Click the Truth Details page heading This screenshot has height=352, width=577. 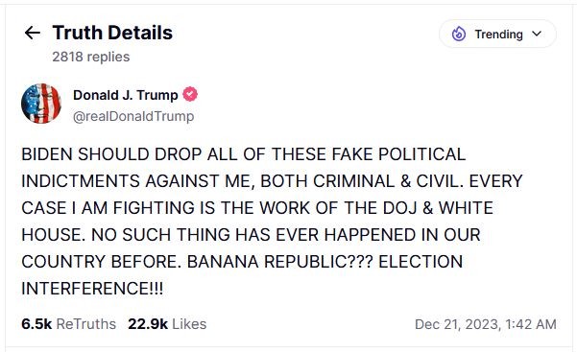(112, 33)
